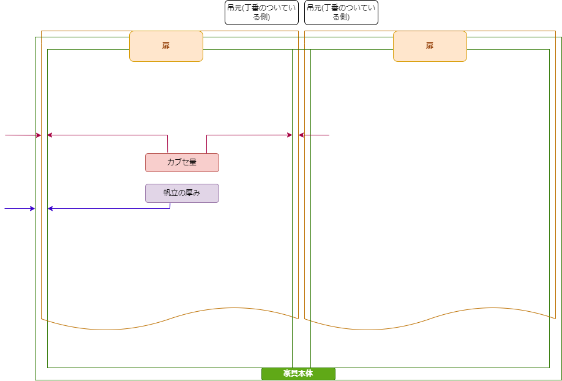Click the left inner green rectangle bottom edge

[153, 368]
